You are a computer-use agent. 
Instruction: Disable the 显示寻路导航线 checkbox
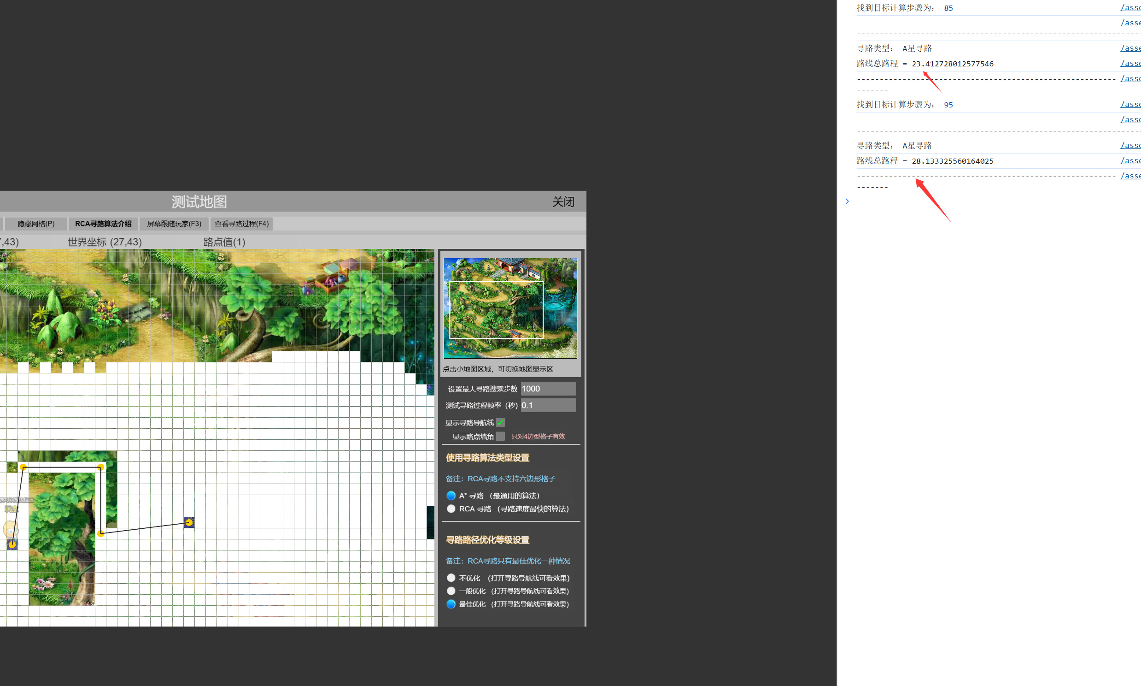click(500, 422)
